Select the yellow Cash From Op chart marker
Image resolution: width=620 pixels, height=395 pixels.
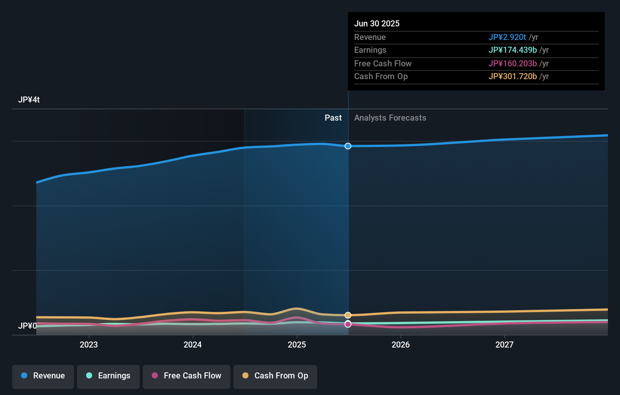(x=348, y=315)
